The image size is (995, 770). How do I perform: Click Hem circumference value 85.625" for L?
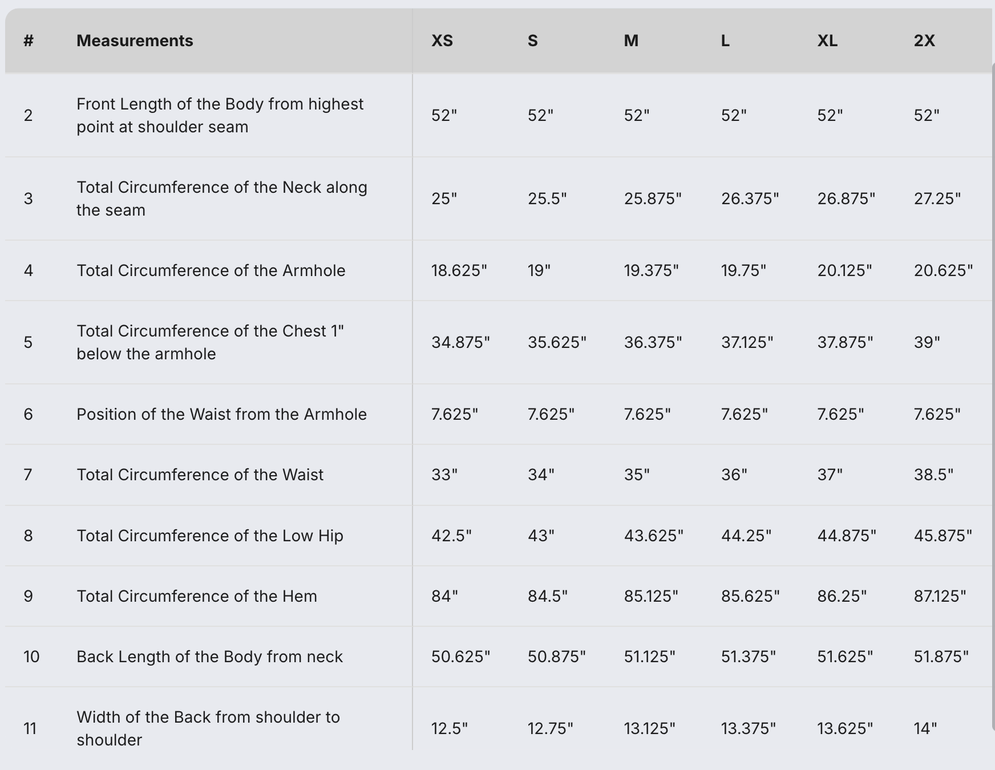pos(750,596)
